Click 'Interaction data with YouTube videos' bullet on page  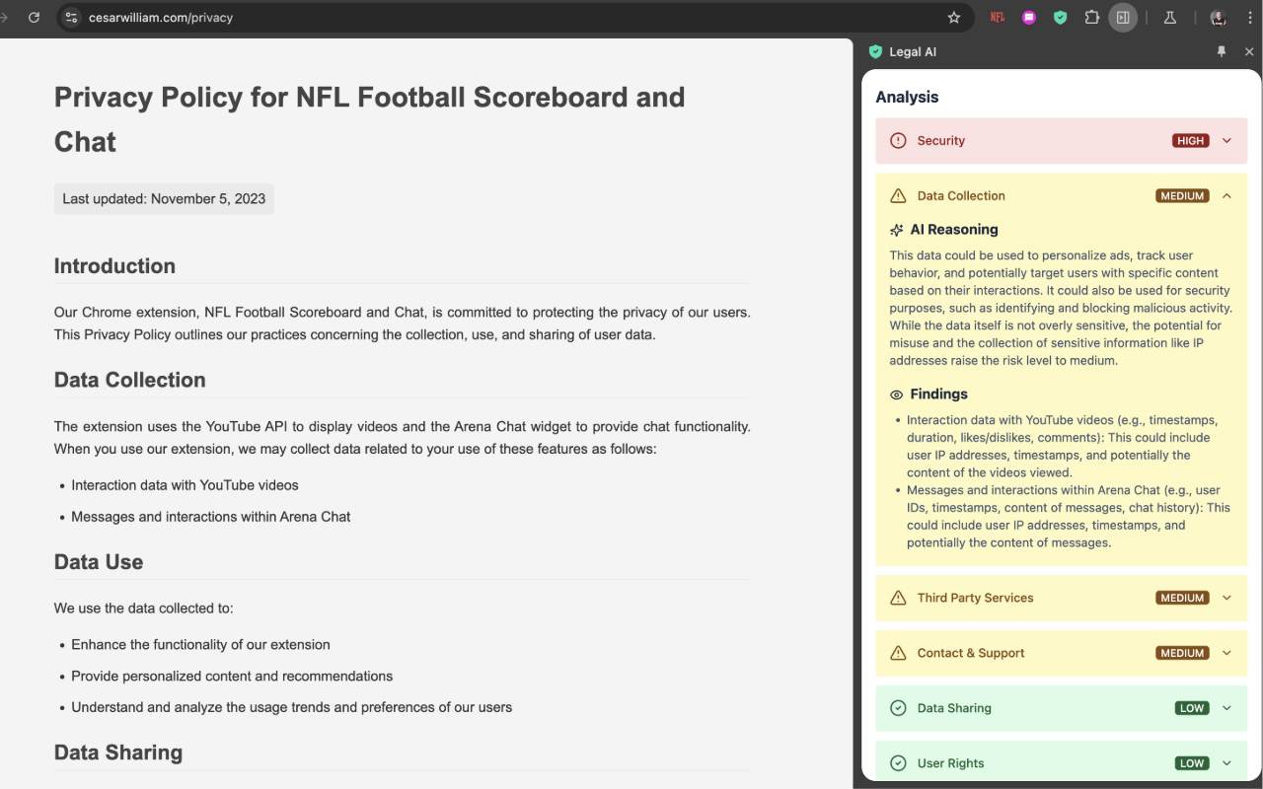tap(185, 485)
